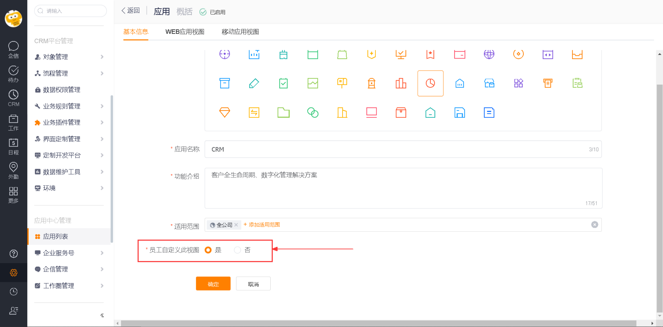This screenshot has width=663, height=327.
Task: Choose the green overlapping circles app icon
Action: point(313,113)
